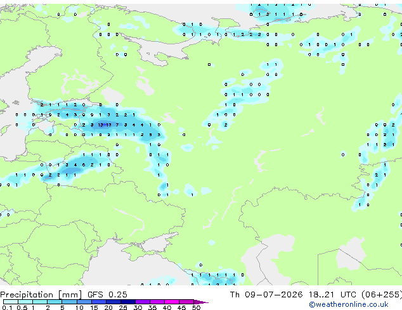Click the legend label "0.1"

7,307
